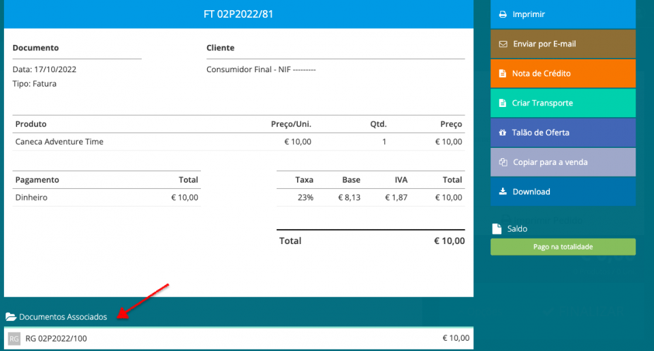The image size is (654, 351).
Task: Click the gift icon on Talão de Oferta
Action: (503, 133)
